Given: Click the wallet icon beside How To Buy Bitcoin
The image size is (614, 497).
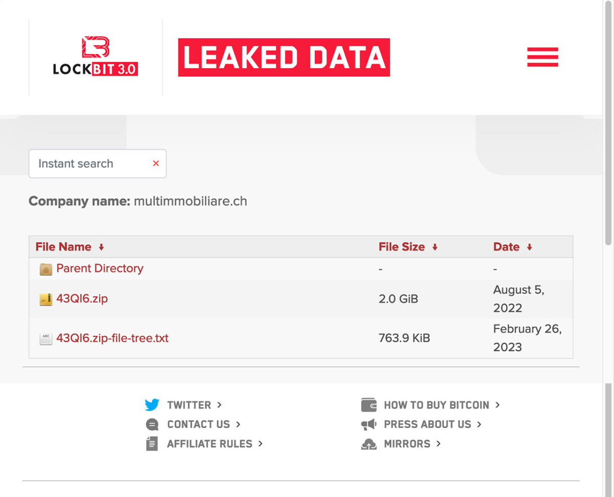Looking at the screenshot, I should click(369, 404).
